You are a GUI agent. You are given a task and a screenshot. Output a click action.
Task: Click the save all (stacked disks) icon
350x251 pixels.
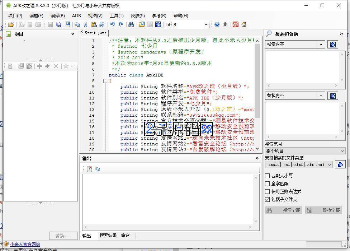(59, 24)
